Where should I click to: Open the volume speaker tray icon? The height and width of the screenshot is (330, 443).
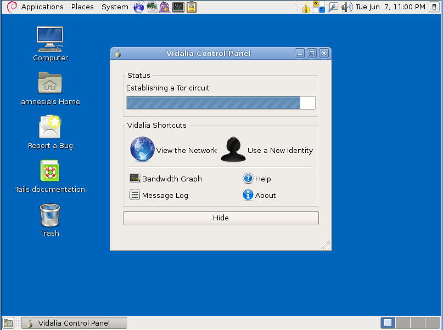coord(346,7)
